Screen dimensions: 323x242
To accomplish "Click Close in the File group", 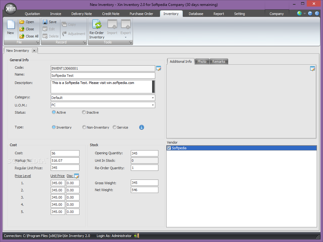I will pyautogui.click(x=27, y=29).
